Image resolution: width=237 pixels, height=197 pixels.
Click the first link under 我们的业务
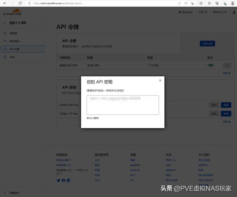[97, 160]
